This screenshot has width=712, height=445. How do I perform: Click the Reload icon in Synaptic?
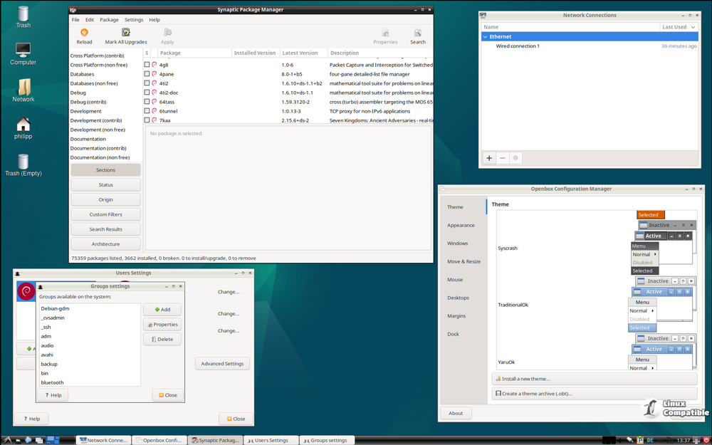[84, 33]
